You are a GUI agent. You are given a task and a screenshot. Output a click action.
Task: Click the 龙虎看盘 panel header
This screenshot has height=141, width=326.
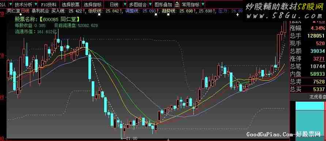(x=318, y=97)
